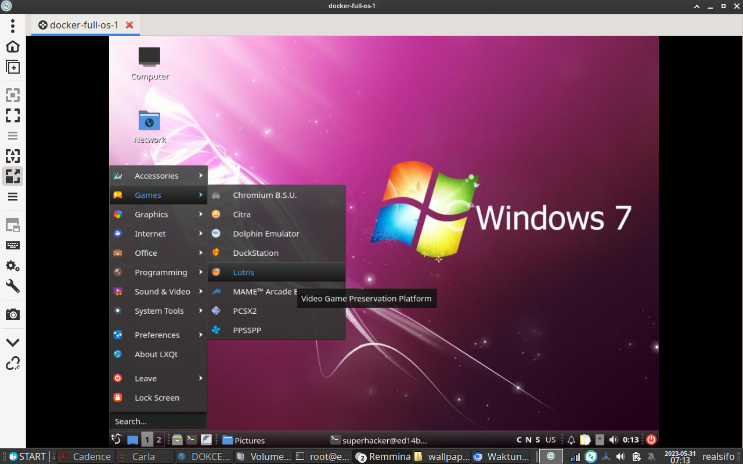Close the docker-full-os-1 tab
The image size is (743, 464).
point(129,25)
